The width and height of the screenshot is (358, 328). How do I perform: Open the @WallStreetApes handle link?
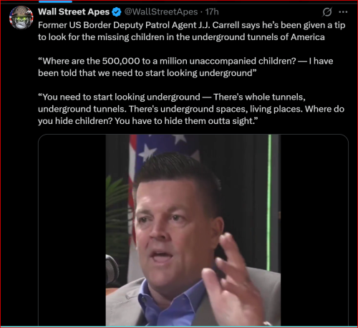coord(161,11)
